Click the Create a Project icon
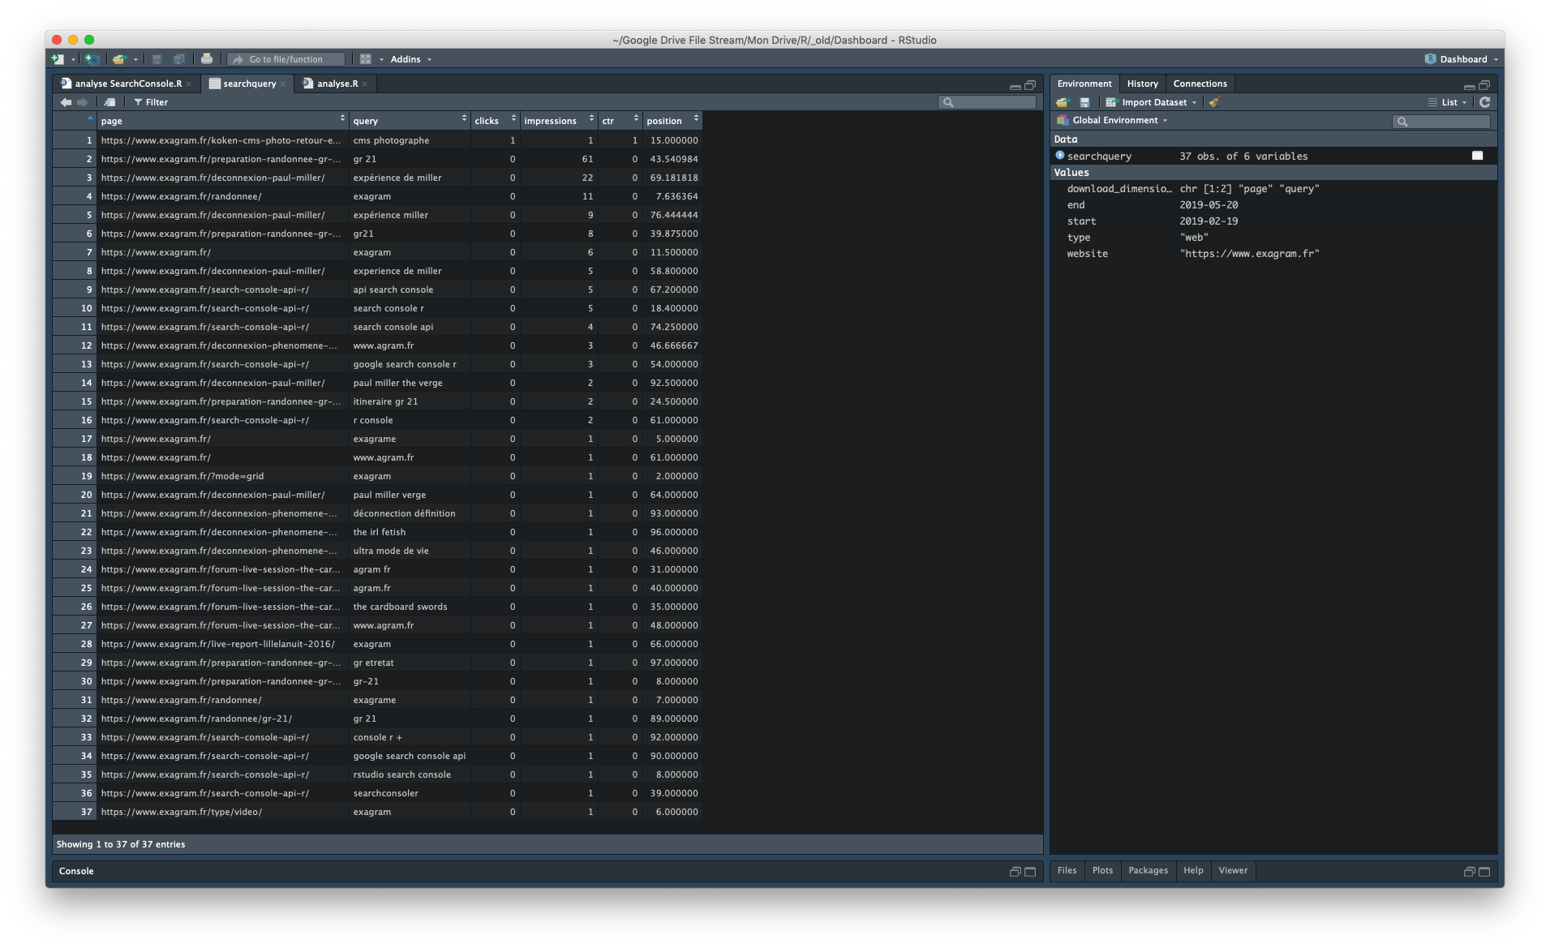This screenshot has width=1550, height=948. coord(92,59)
